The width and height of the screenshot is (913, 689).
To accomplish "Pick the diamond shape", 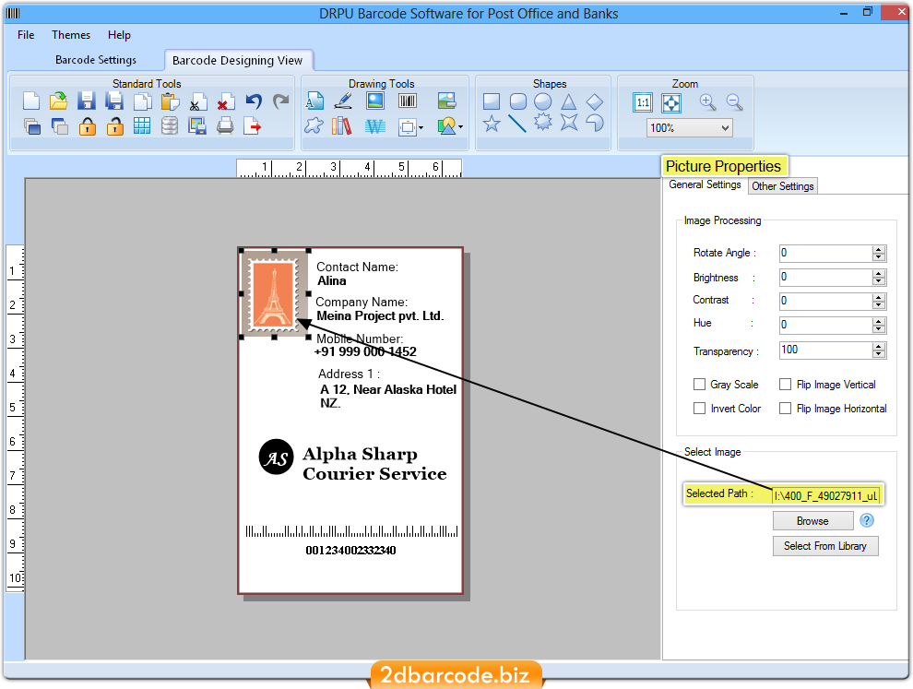I will [595, 102].
